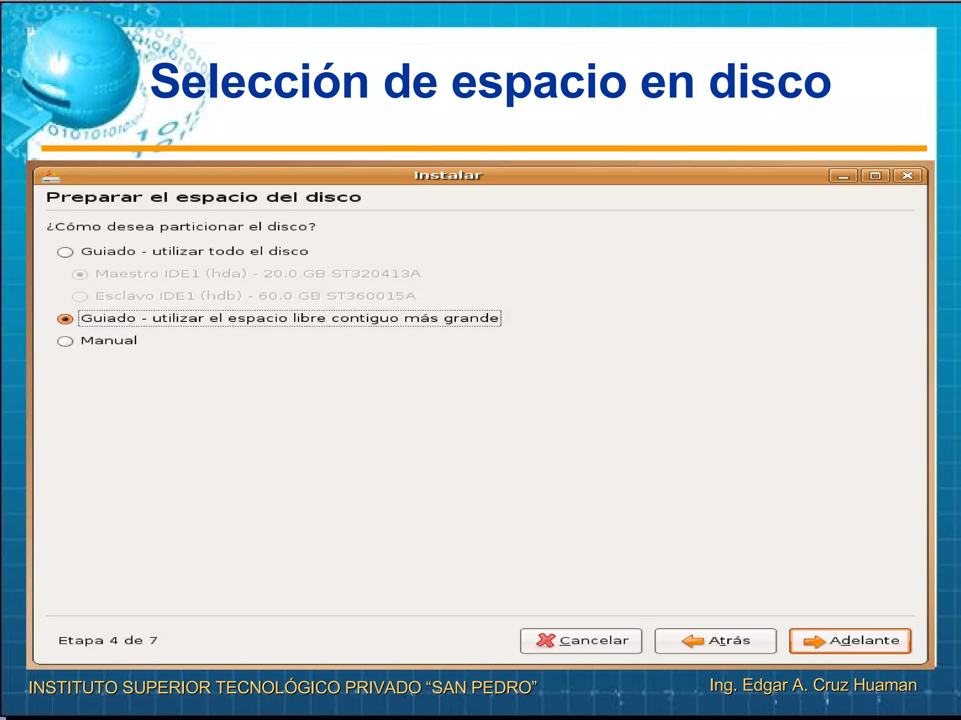Click the 'Instalar' window title text
Screen dimensions: 961x720
448,175
